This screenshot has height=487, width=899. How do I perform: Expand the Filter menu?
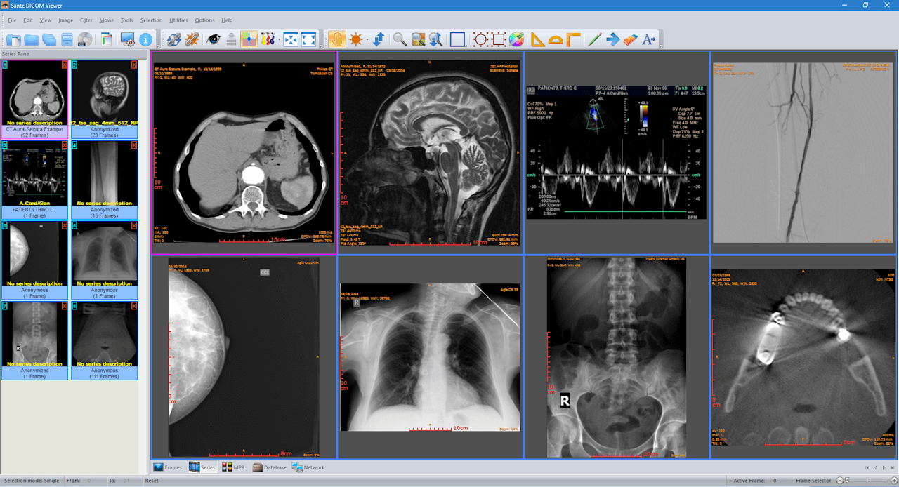coord(86,20)
